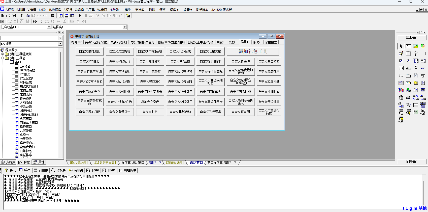Expand the 梦阳工具程序集 tree node
Image resolution: width=428 pixels, height=212 pixels.
2,54
